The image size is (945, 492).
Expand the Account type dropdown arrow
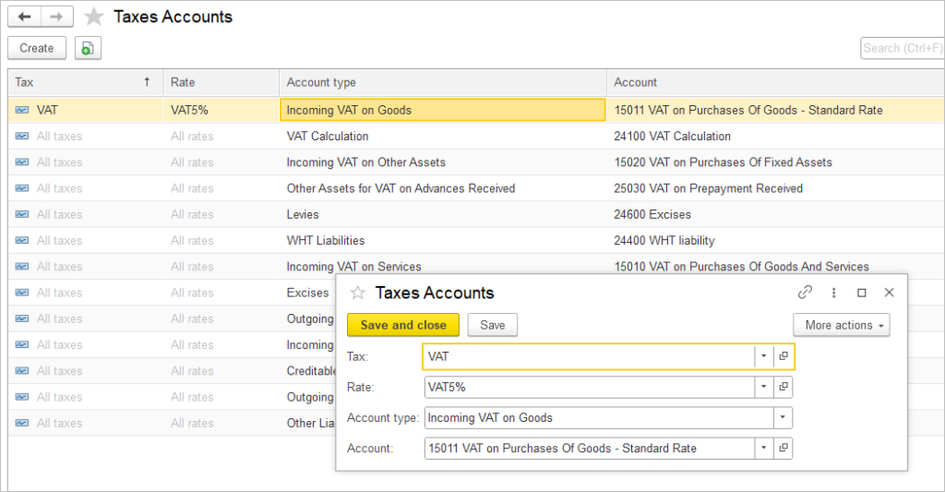(783, 417)
